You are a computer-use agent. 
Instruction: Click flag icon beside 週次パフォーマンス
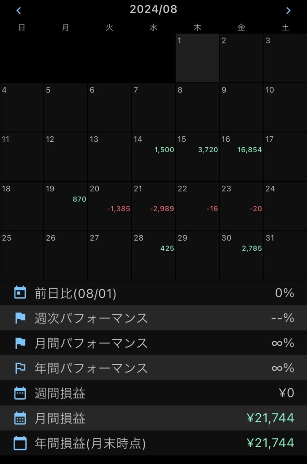[20, 318]
